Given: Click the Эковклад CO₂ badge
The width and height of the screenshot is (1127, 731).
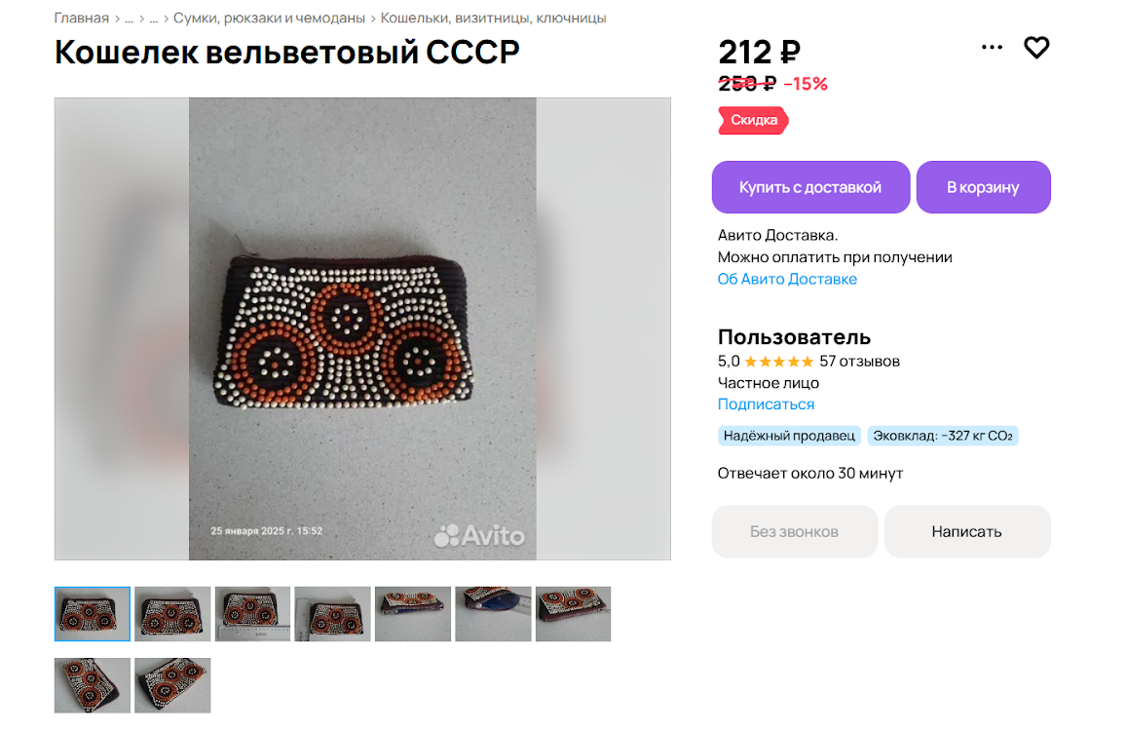Looking at the screenshot, I should click(942, 436).
